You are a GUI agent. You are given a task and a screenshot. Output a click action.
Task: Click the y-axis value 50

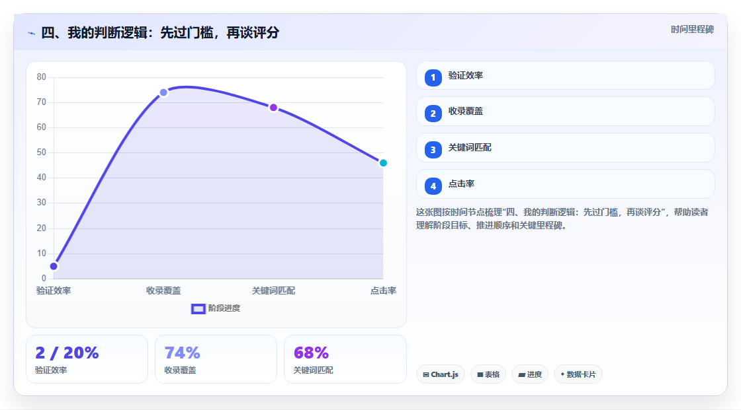(42, 153)
